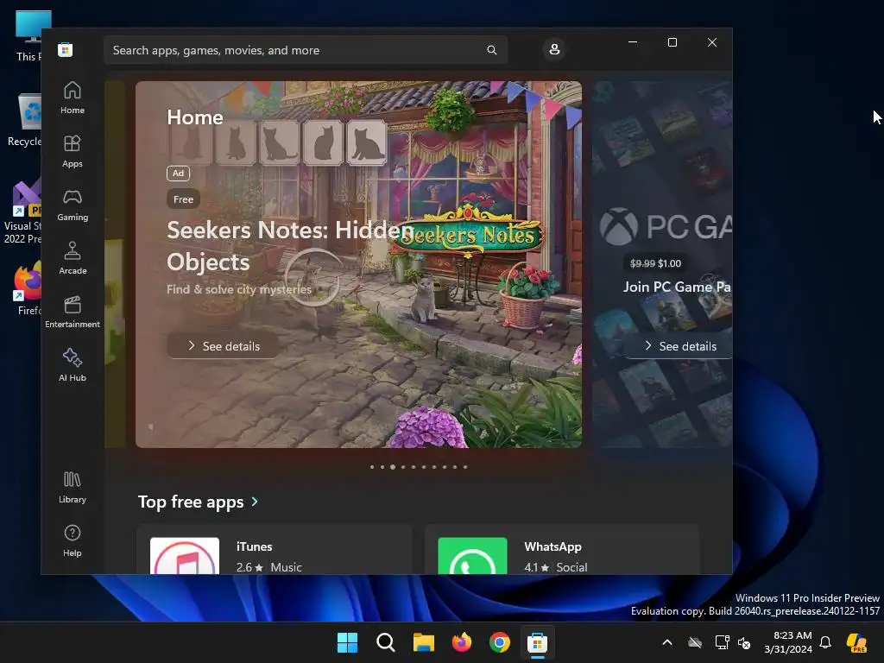Expand the Top free apps list
The width and height of the screenshot is (884, 663).
click(x=255, y=502)
